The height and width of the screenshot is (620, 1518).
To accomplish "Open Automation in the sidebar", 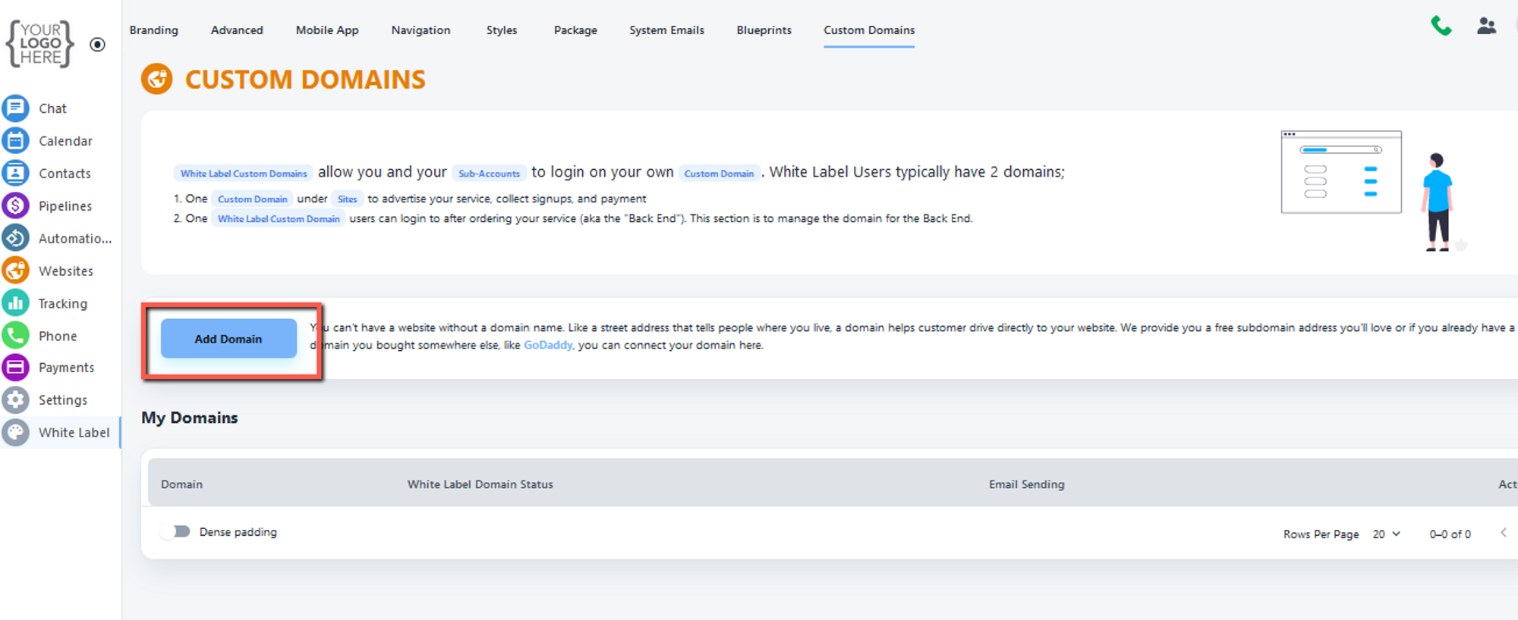I will pos(15,238).
